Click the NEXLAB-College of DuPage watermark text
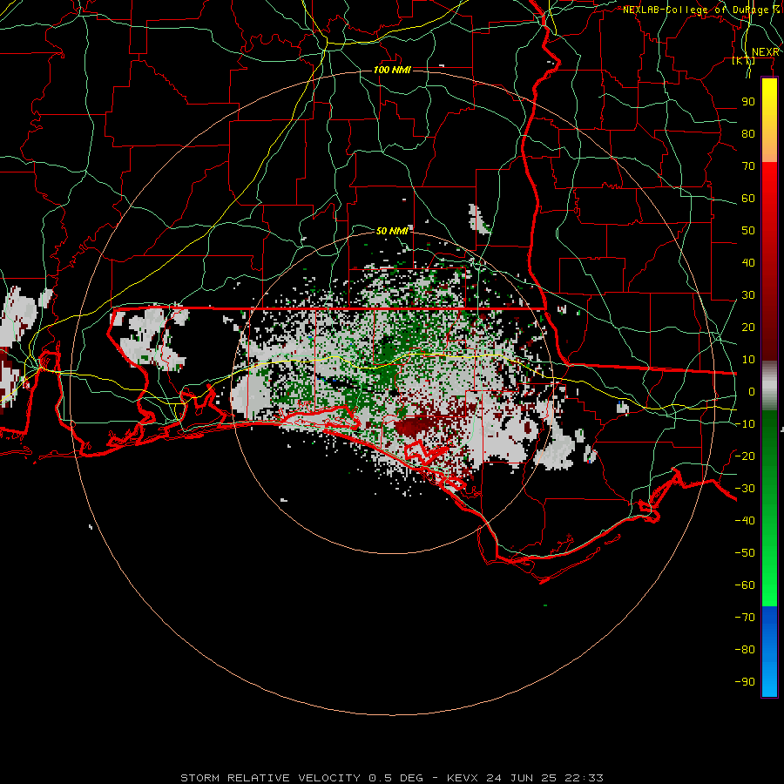784x784 pixels. pos(701,10)
